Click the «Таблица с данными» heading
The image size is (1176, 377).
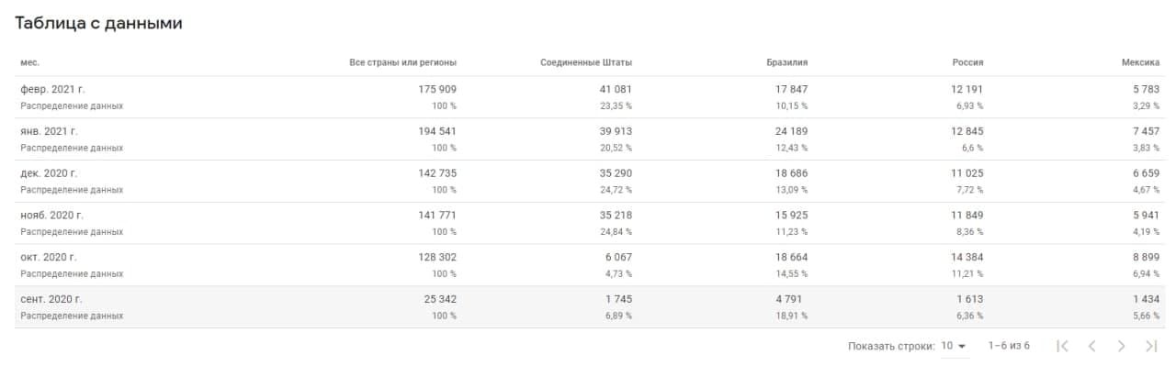tap(98, 24)
